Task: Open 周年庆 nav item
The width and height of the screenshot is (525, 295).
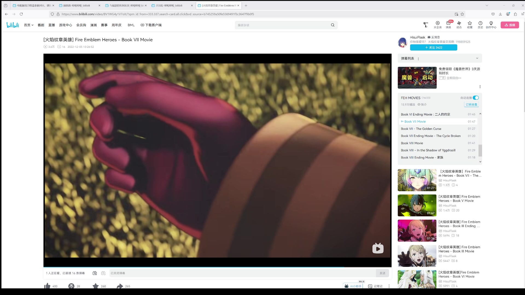Action: (x=116, y=25)
